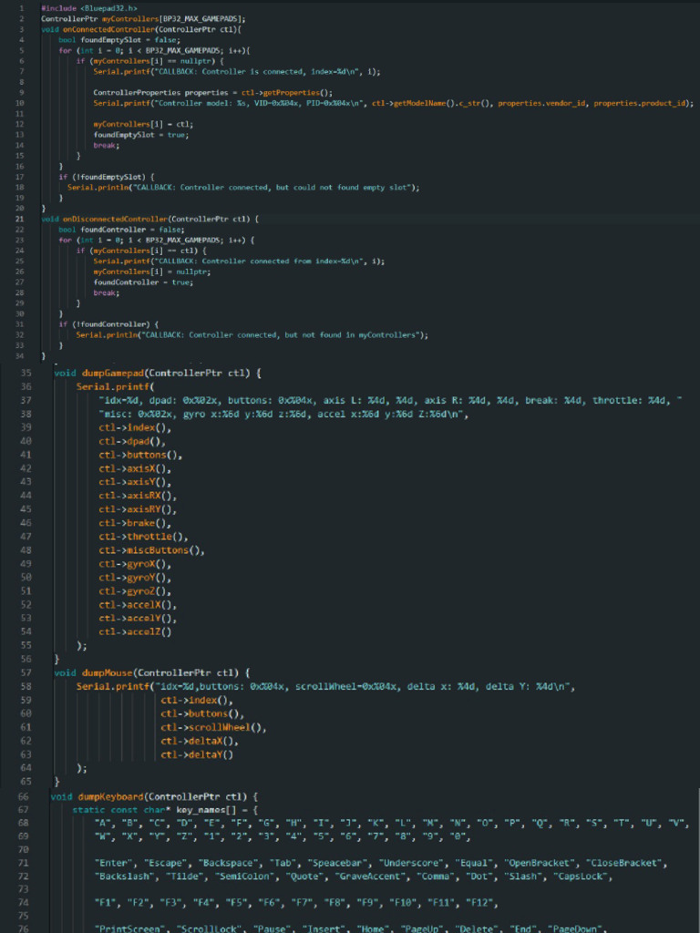This screenshot has width=700, height=933.
Task: Click the "CapsLock" string literal
Action: [x=574, y=876]
